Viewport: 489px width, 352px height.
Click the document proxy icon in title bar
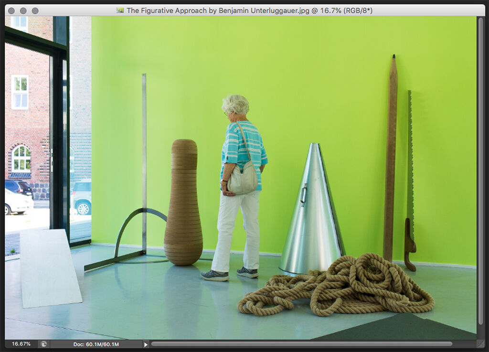point(120,11)
